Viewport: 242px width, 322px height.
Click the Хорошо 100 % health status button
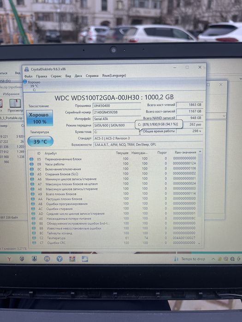[x=40, y=118]
